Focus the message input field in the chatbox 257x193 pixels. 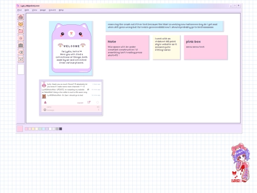(72, 110)
